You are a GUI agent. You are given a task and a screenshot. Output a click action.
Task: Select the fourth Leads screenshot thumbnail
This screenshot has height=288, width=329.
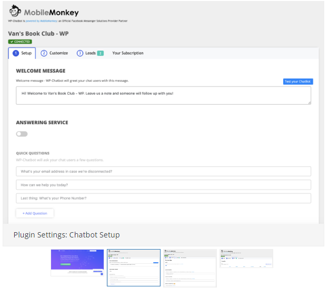click(x=246, y=259)
